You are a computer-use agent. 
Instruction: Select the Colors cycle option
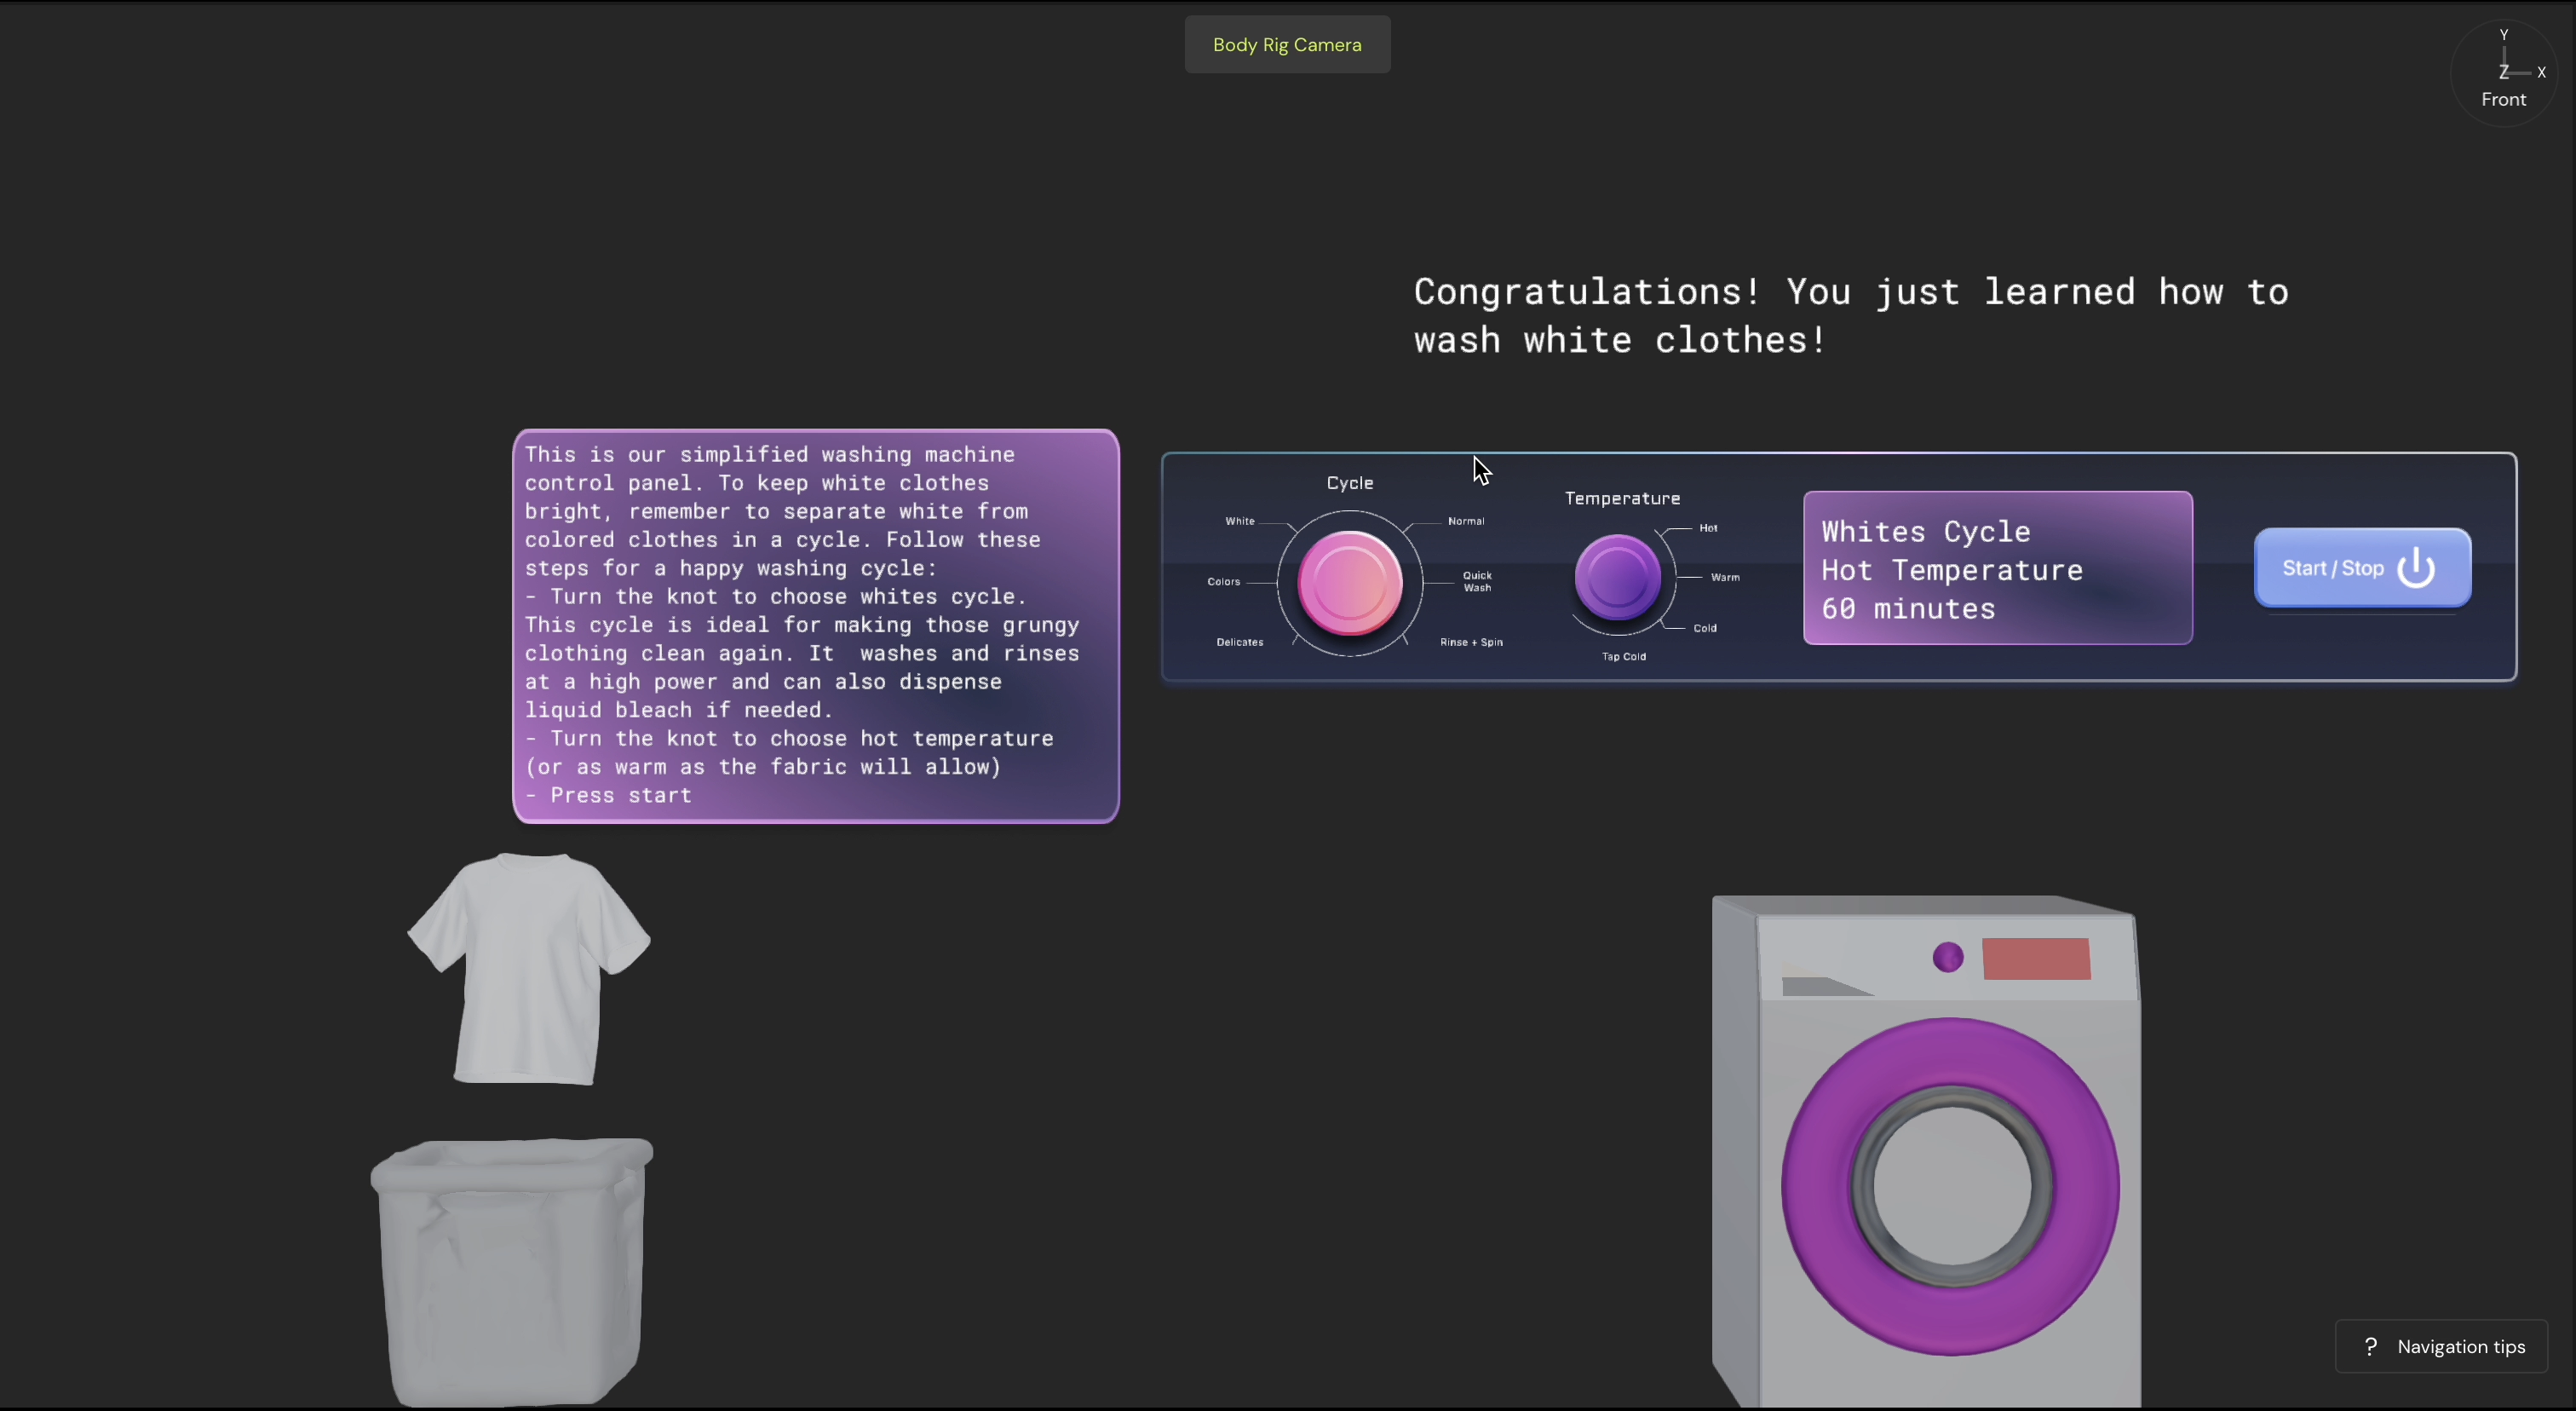point(1223,582)
